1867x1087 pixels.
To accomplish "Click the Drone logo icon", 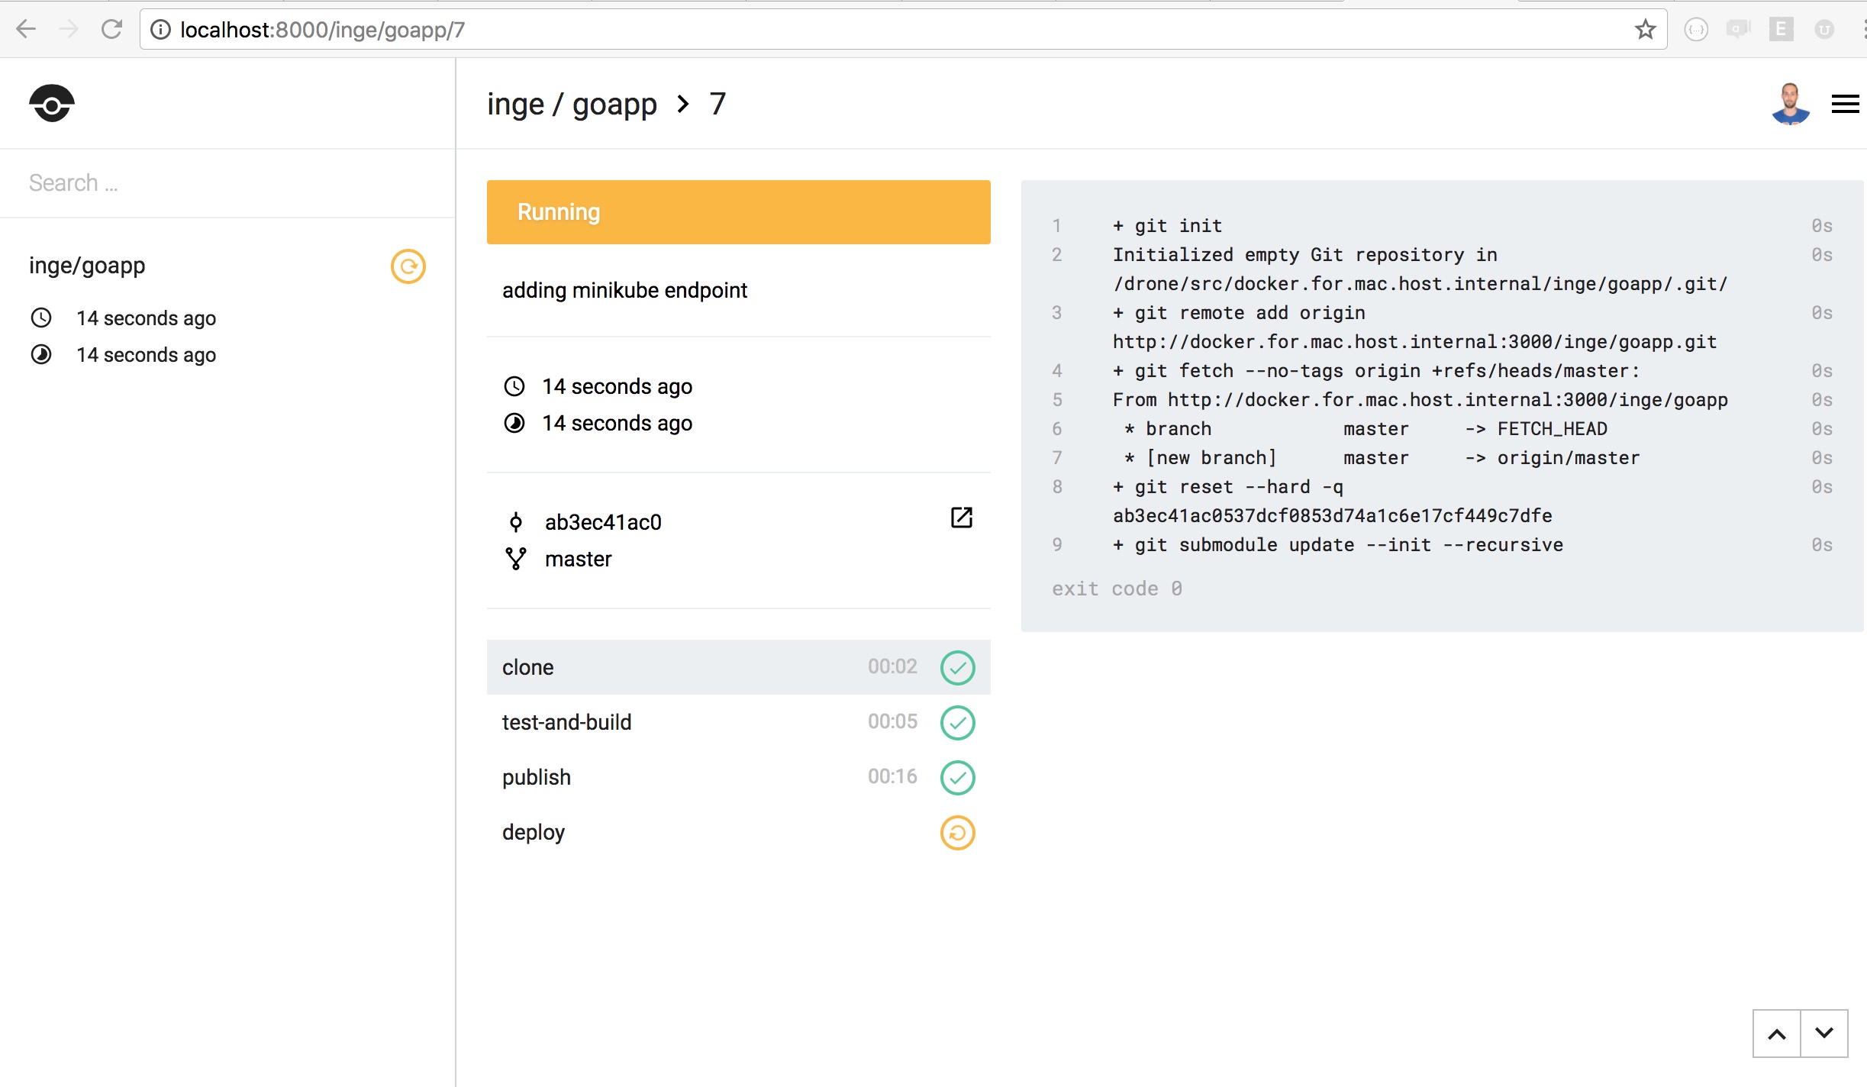I will 52,104.
